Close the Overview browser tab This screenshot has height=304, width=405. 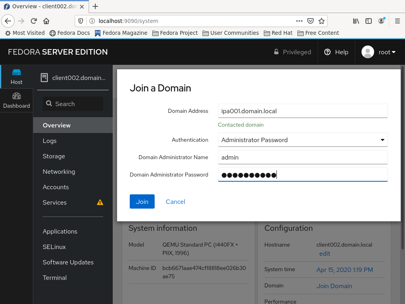(x=82, y=7)
